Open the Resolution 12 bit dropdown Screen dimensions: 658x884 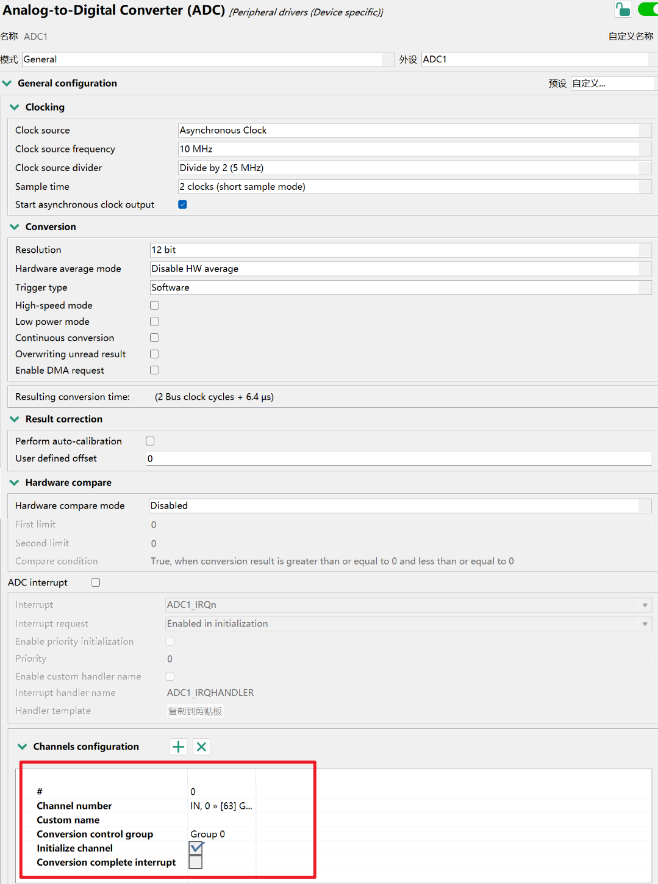click(x=399, y=250)
